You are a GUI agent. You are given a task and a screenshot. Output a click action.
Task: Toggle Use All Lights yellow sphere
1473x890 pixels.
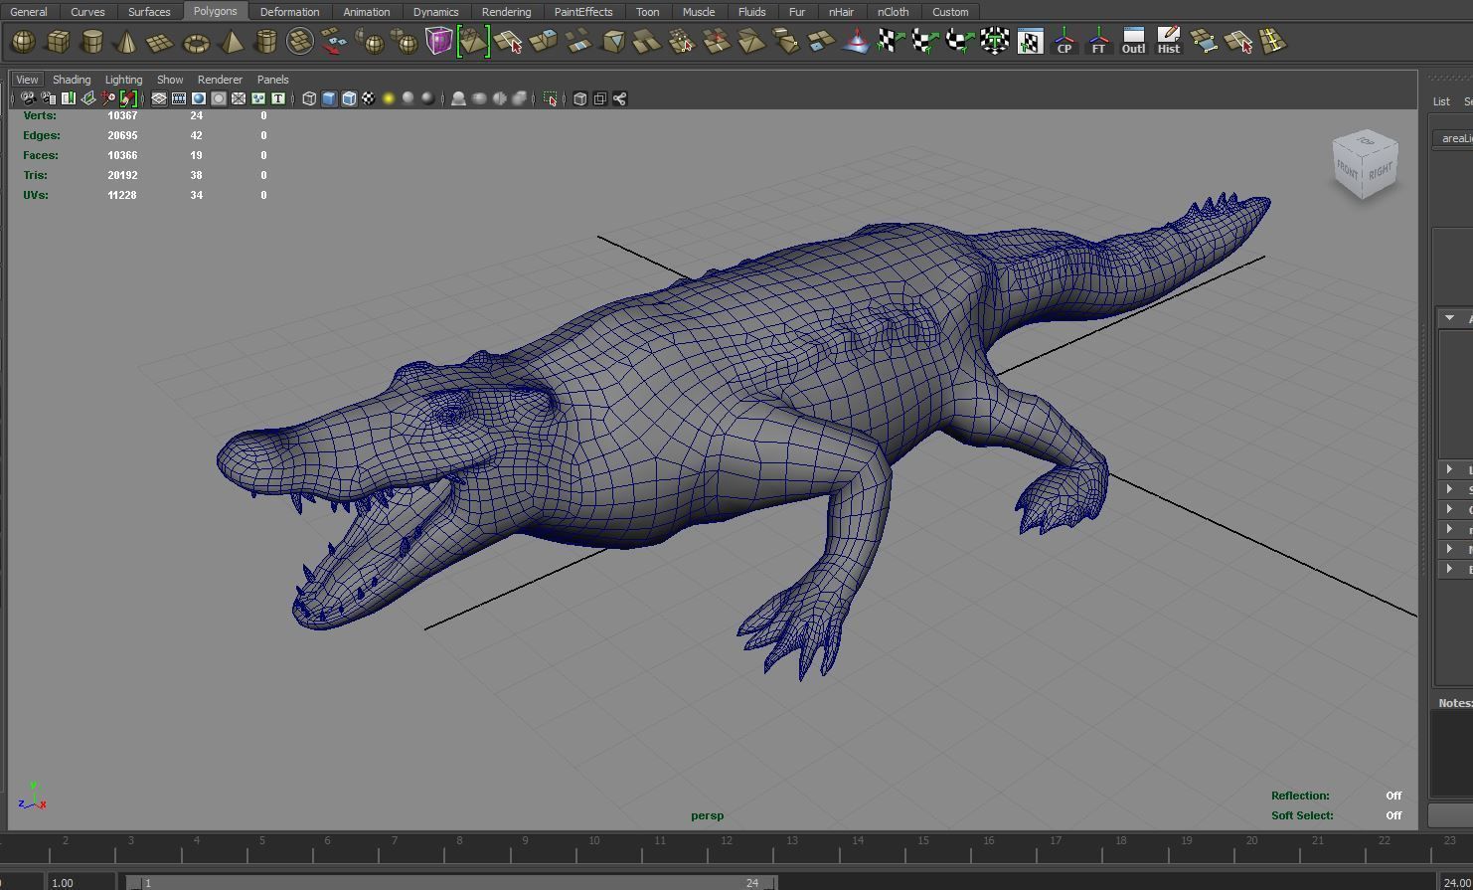pos(389,98)
